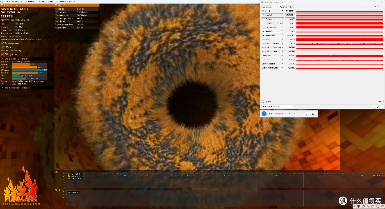
Task: Toggle the GPU-Z checkbox in FurMark overlay
Action: pos(2,47)
